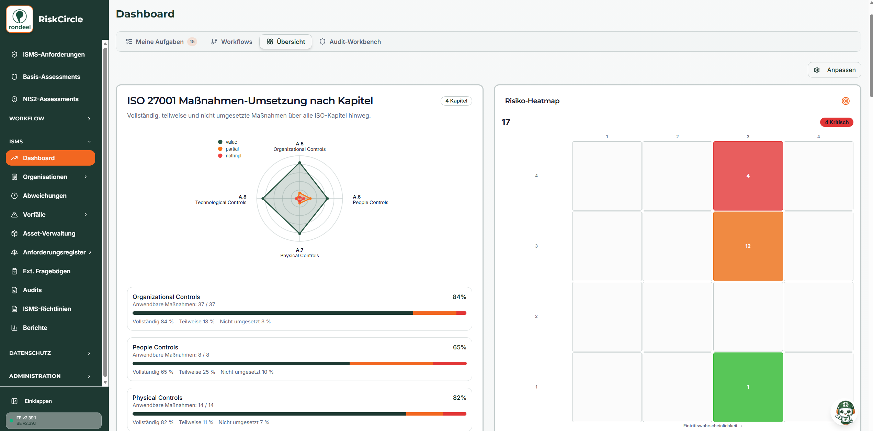Click the red heatmap cell showing 4
Screen dimensions: 873x431
pyautogui.click(x=748, y=176)
